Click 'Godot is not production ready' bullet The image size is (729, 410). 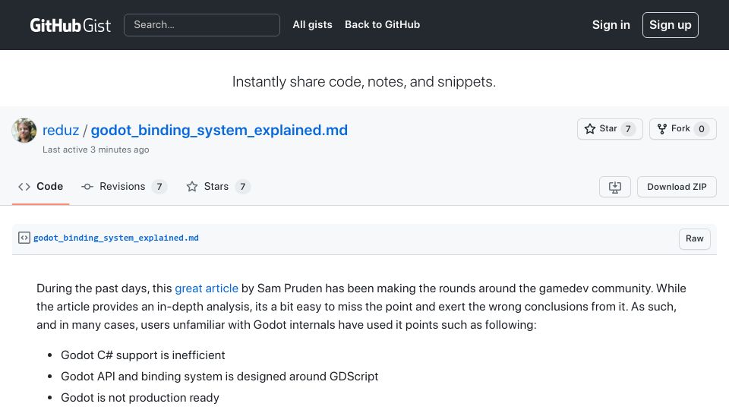click(140, 398)
